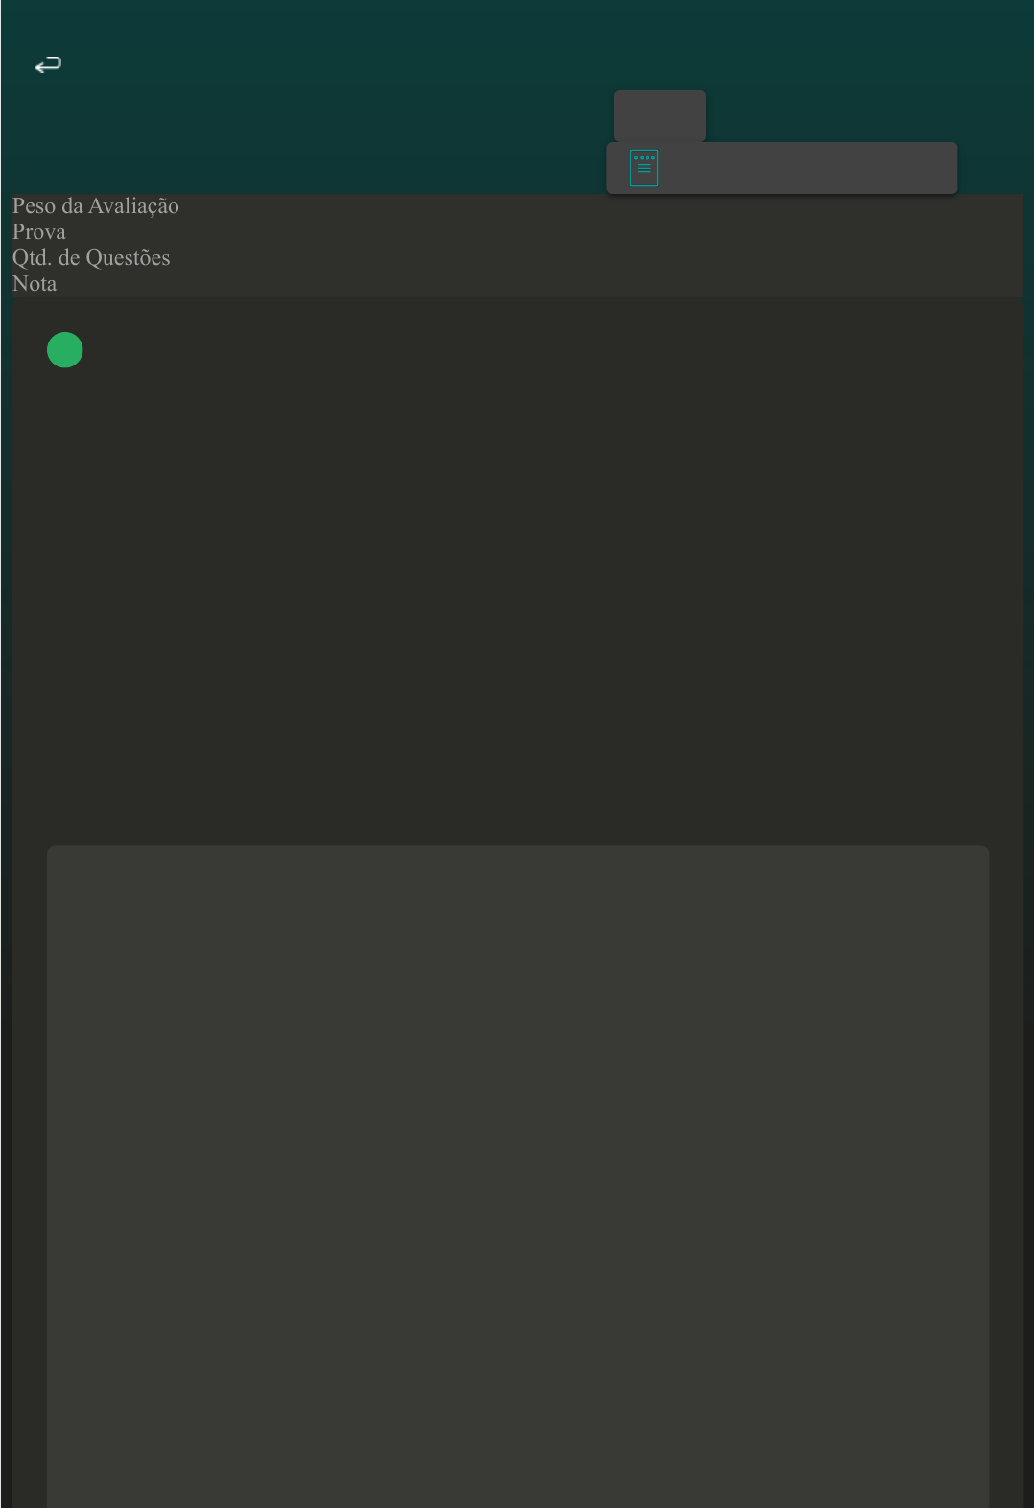Click the teal header area left of the gray tab
The width and height of the screenshot is (1034, 1508).
click(384, 115)
